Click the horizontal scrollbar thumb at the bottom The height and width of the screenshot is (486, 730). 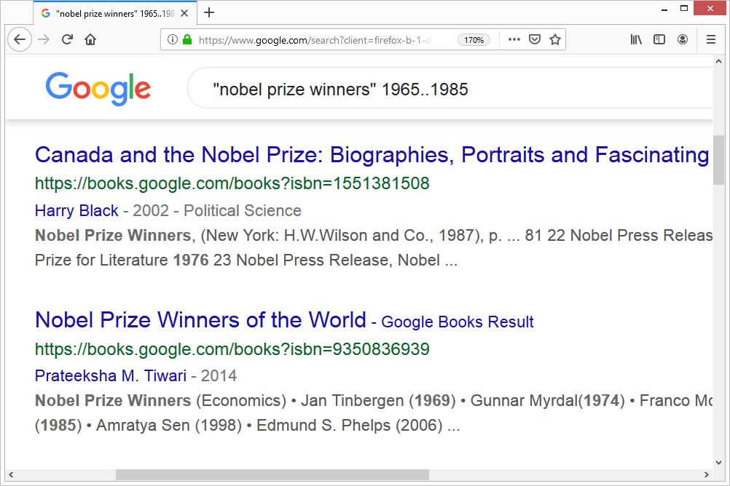point(272,475)
